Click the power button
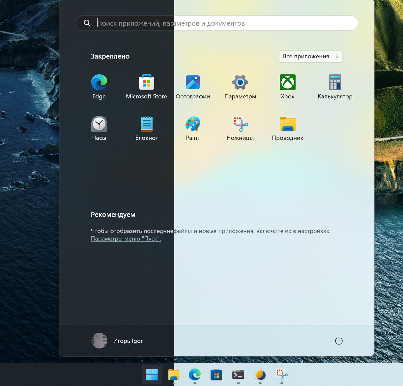 point(339,341)
